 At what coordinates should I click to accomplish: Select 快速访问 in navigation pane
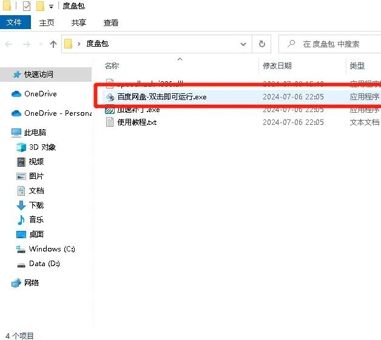coord(46,75)
